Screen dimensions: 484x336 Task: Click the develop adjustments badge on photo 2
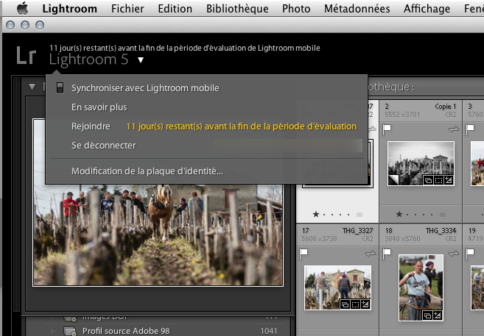(x=449, y=180)
